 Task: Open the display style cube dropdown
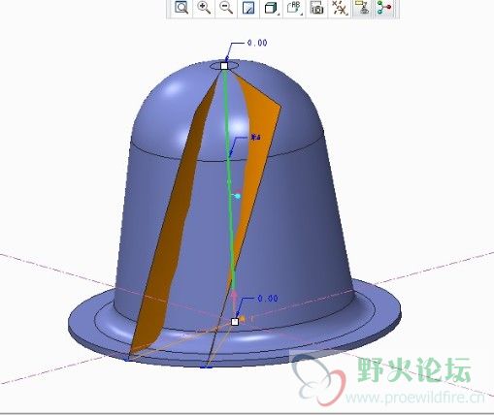[272, 8]
